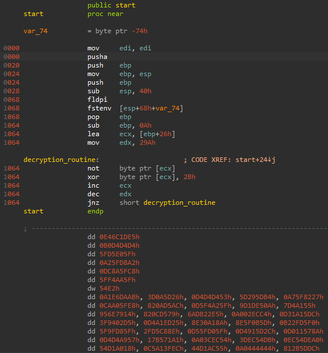
Task: Select the 2Bh xor key operand
Action: [x=189, y=177]
